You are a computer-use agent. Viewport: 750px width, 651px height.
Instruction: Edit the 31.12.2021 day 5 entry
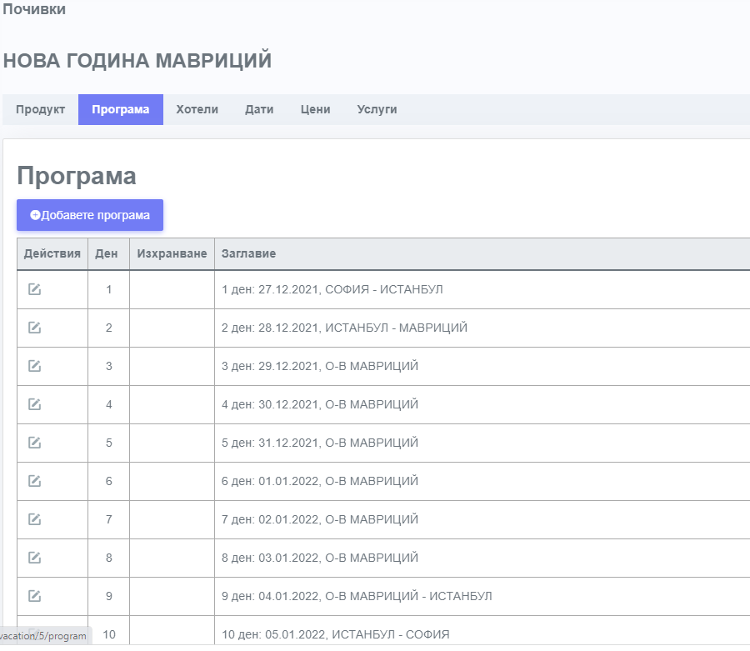pos(34,443)
